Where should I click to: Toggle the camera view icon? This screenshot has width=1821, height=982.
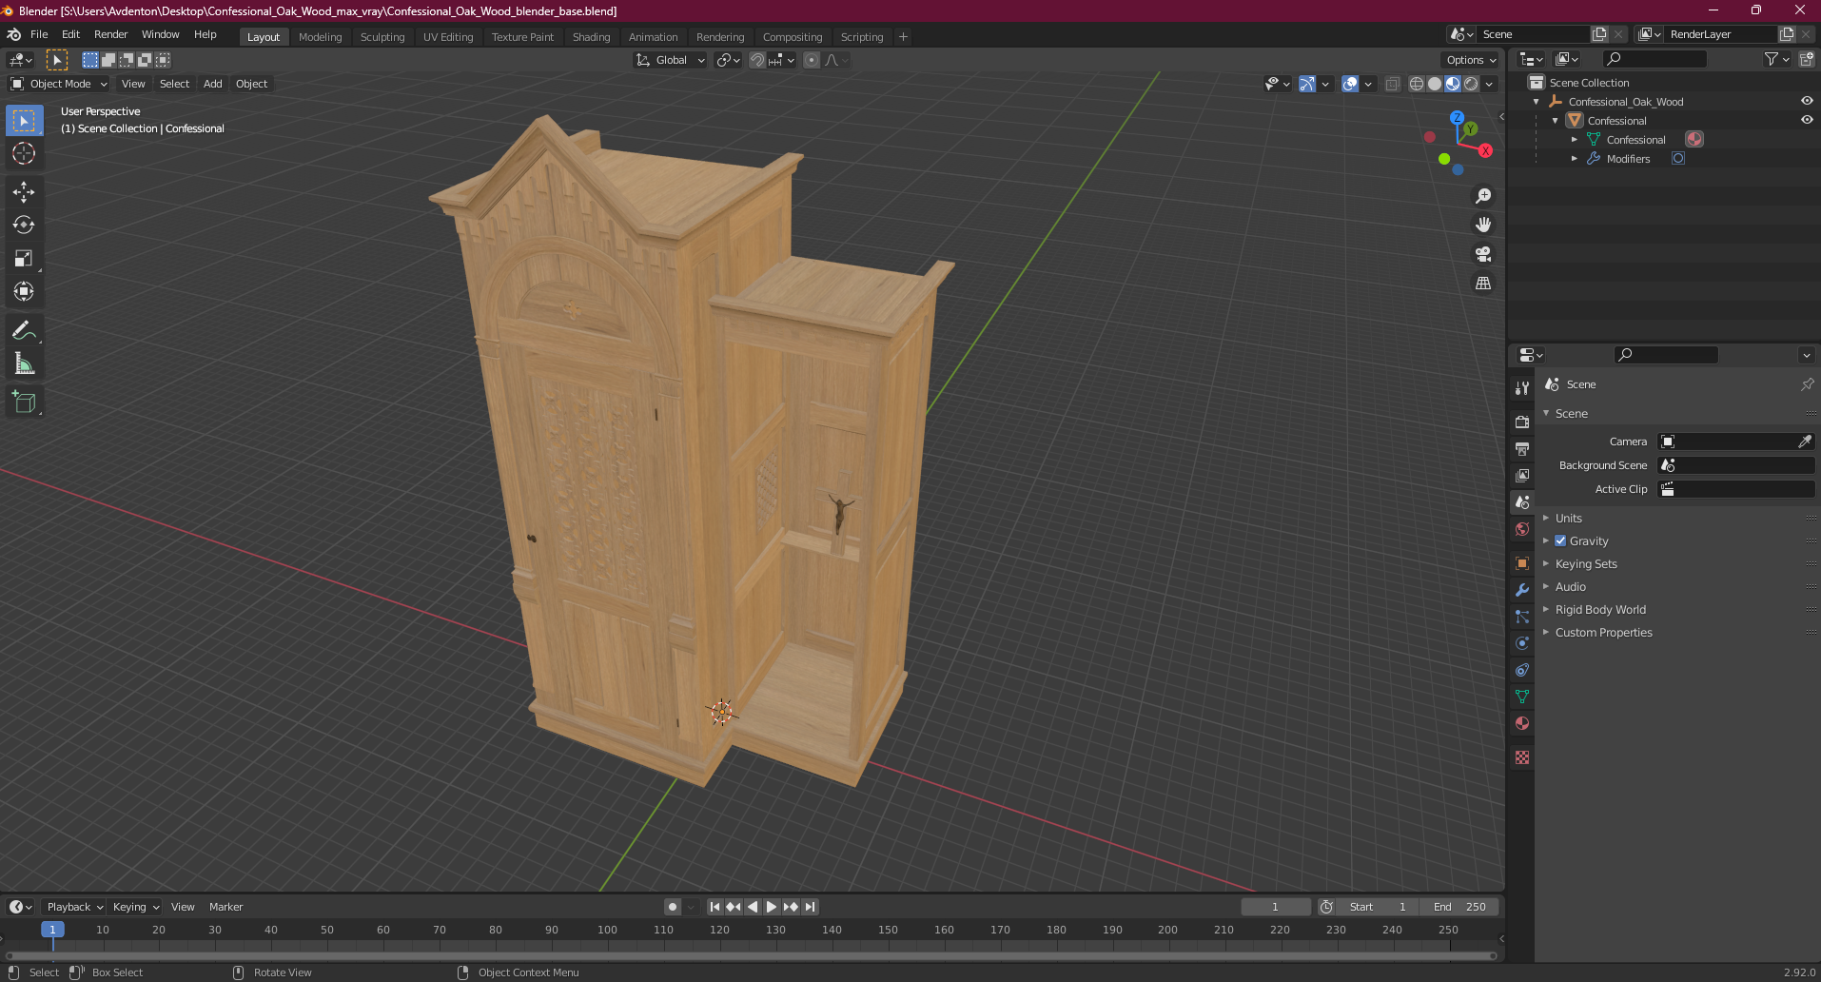(1483, 254)
